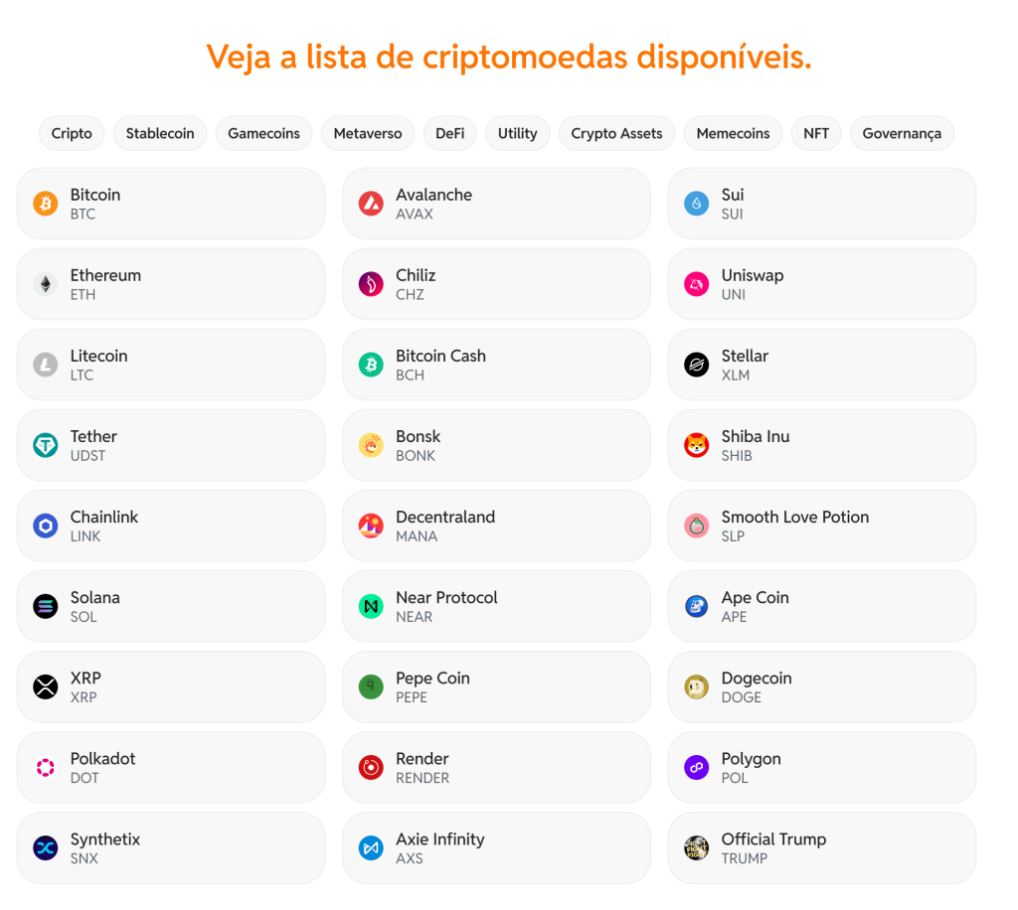The width and height of the screenshot is (1018, 910).
Task: Open the Pepe Coin listing
Action: 496,686
